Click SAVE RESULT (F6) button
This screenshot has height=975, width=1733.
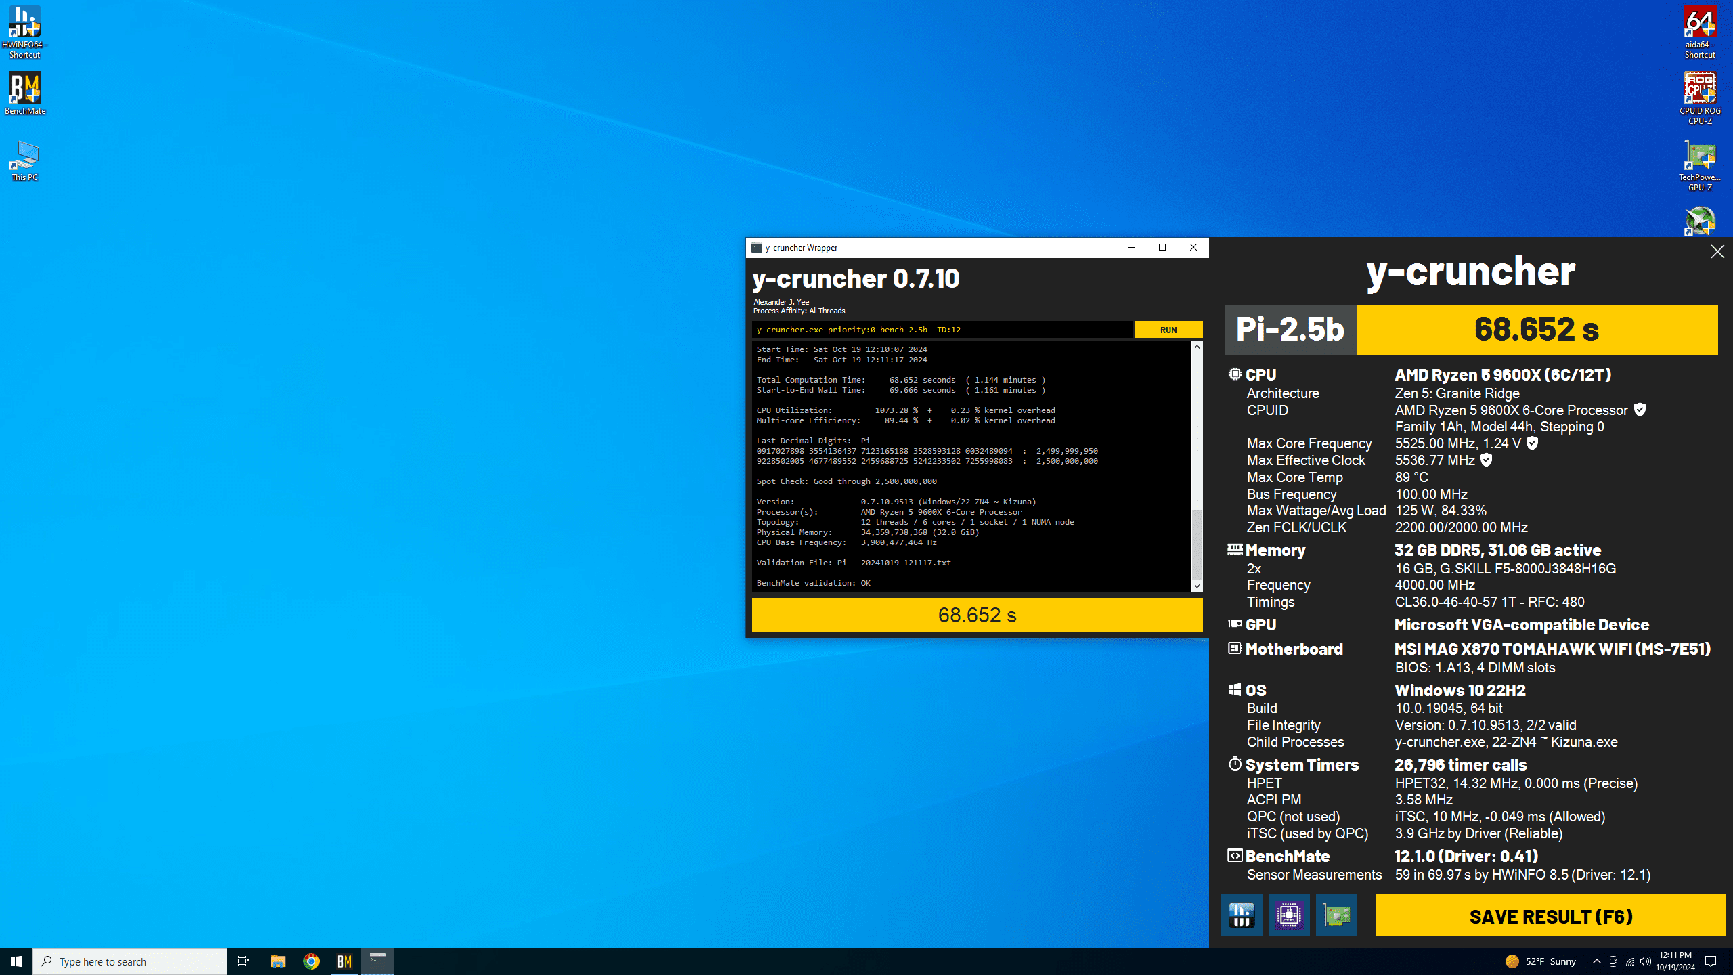(1550, 916)
